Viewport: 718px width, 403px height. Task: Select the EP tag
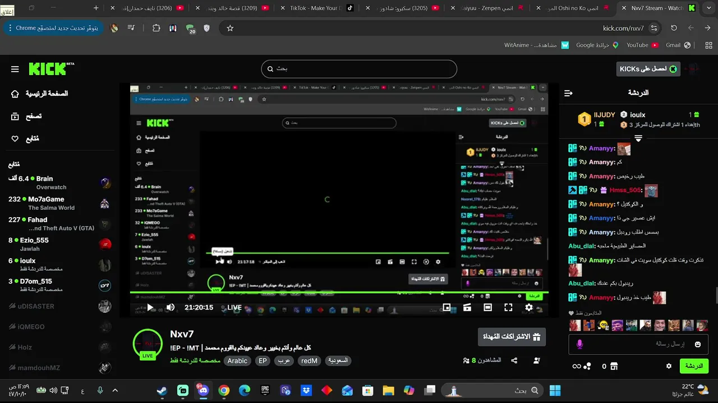(x=263, y=361)
